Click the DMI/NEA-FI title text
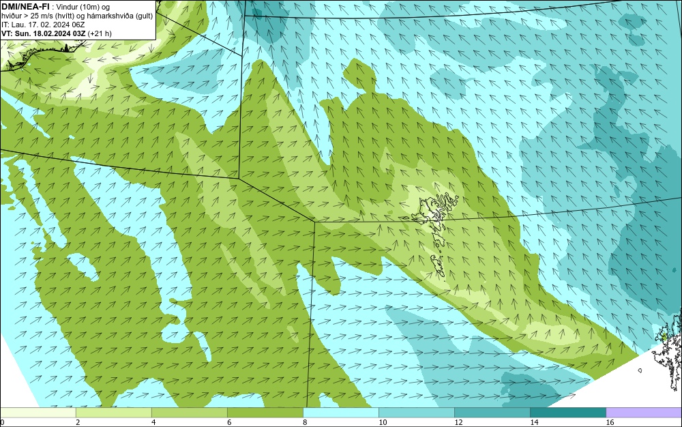682x427 pixels. tap(25, 7)
